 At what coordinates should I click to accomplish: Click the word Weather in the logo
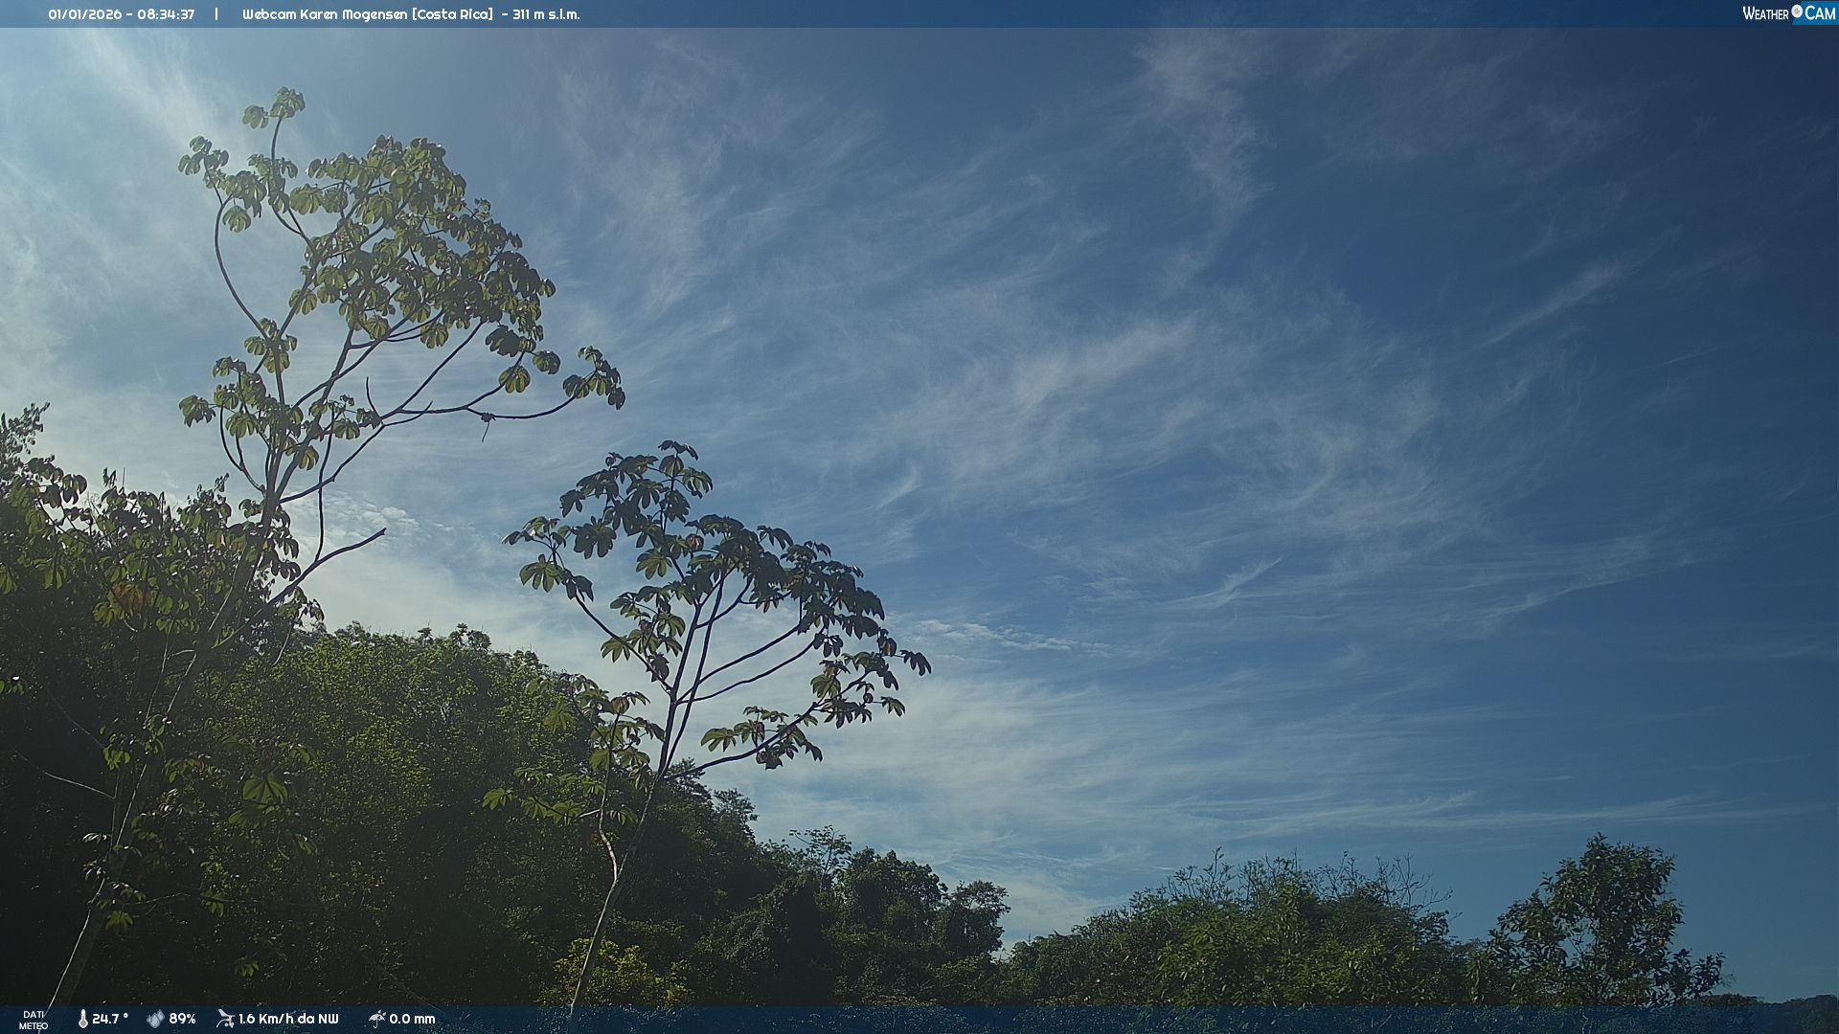point(1765,13)
